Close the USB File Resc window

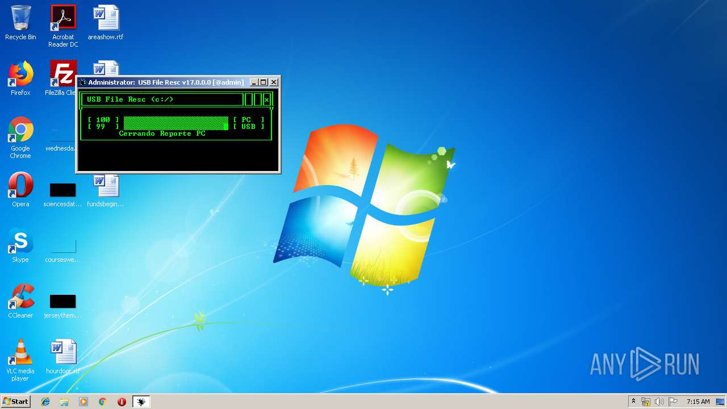click(274, 82)
